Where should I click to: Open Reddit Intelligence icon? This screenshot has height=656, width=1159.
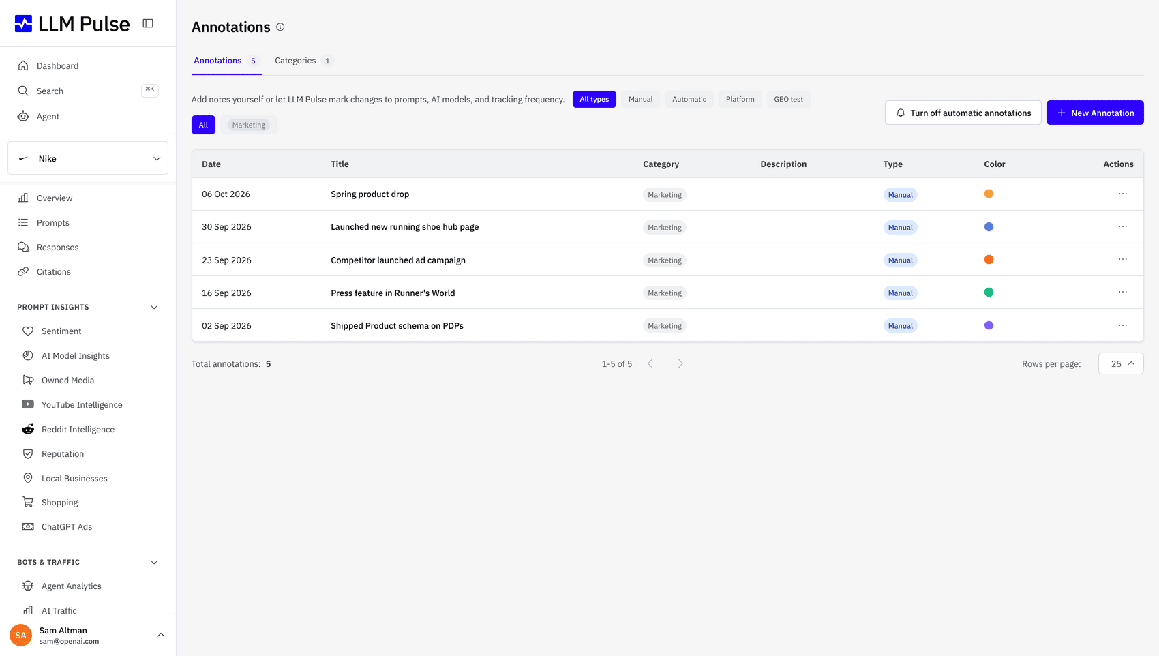point(28,429)
